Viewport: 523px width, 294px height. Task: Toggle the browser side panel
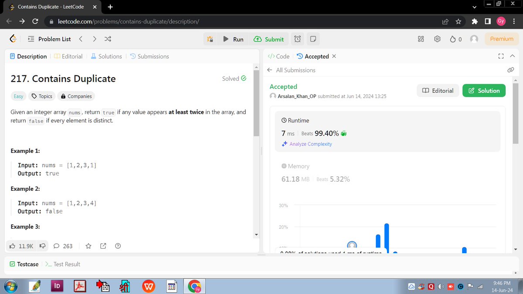pos(488,21)
